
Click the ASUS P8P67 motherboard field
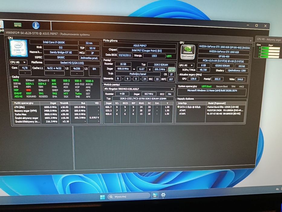coord(140,46)
